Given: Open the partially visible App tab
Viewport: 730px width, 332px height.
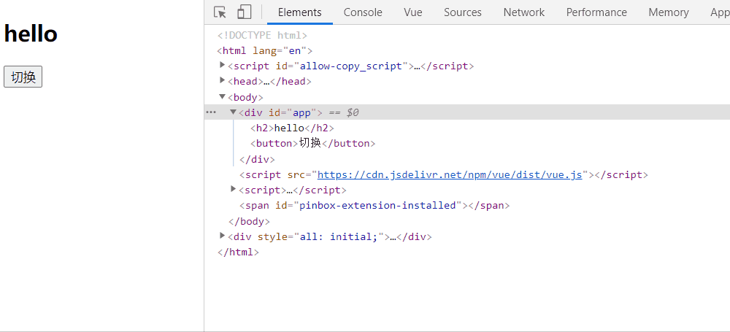Looking at the screenshot, I should coord(720,12).
